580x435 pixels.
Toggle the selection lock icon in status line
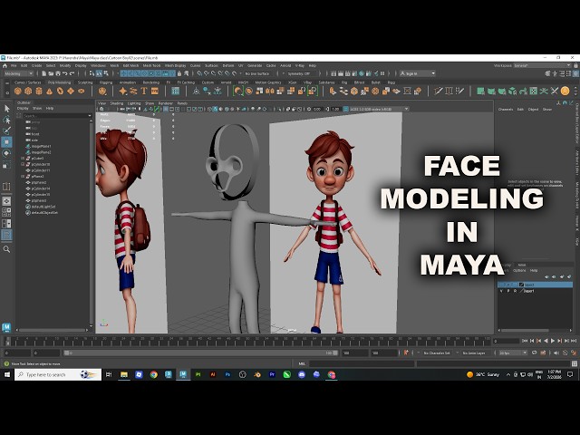[179, 73]
